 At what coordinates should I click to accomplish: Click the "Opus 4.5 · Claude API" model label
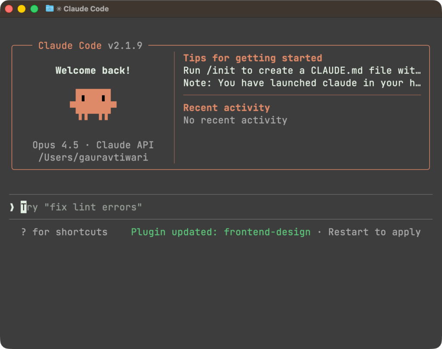pyautogui.click(x=93, y=145)
